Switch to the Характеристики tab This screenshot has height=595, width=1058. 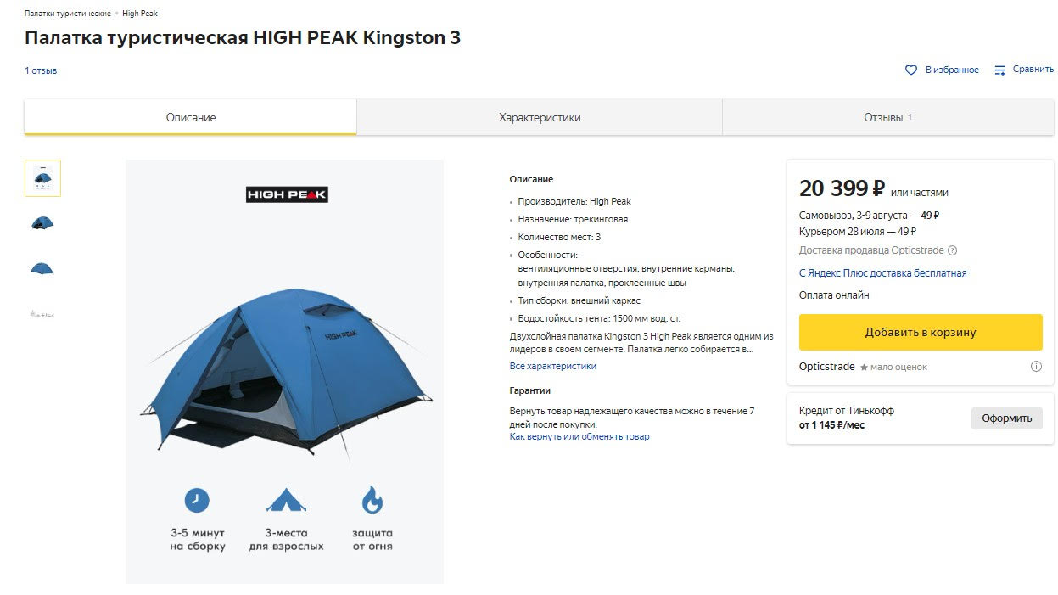540,117
